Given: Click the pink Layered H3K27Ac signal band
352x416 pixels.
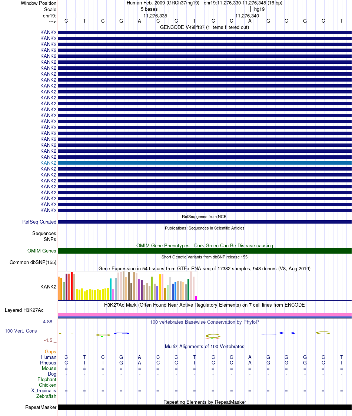Looking at the screenshot, I should click(205, 315).
